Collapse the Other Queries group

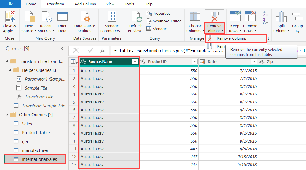click(x=7, y=114)
